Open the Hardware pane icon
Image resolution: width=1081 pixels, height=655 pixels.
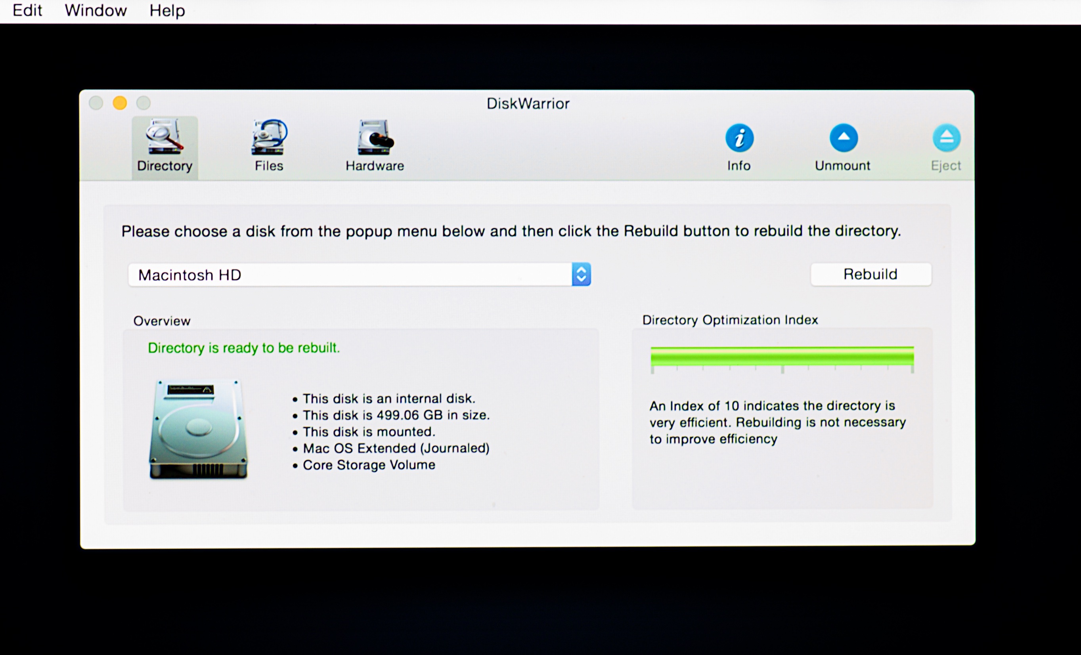coord(375,146)
